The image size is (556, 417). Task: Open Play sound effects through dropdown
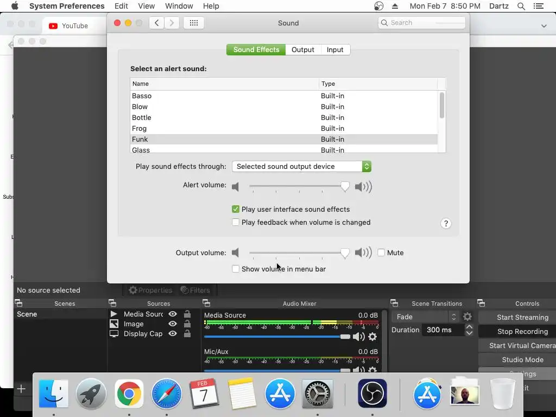(x=301, y=166)
